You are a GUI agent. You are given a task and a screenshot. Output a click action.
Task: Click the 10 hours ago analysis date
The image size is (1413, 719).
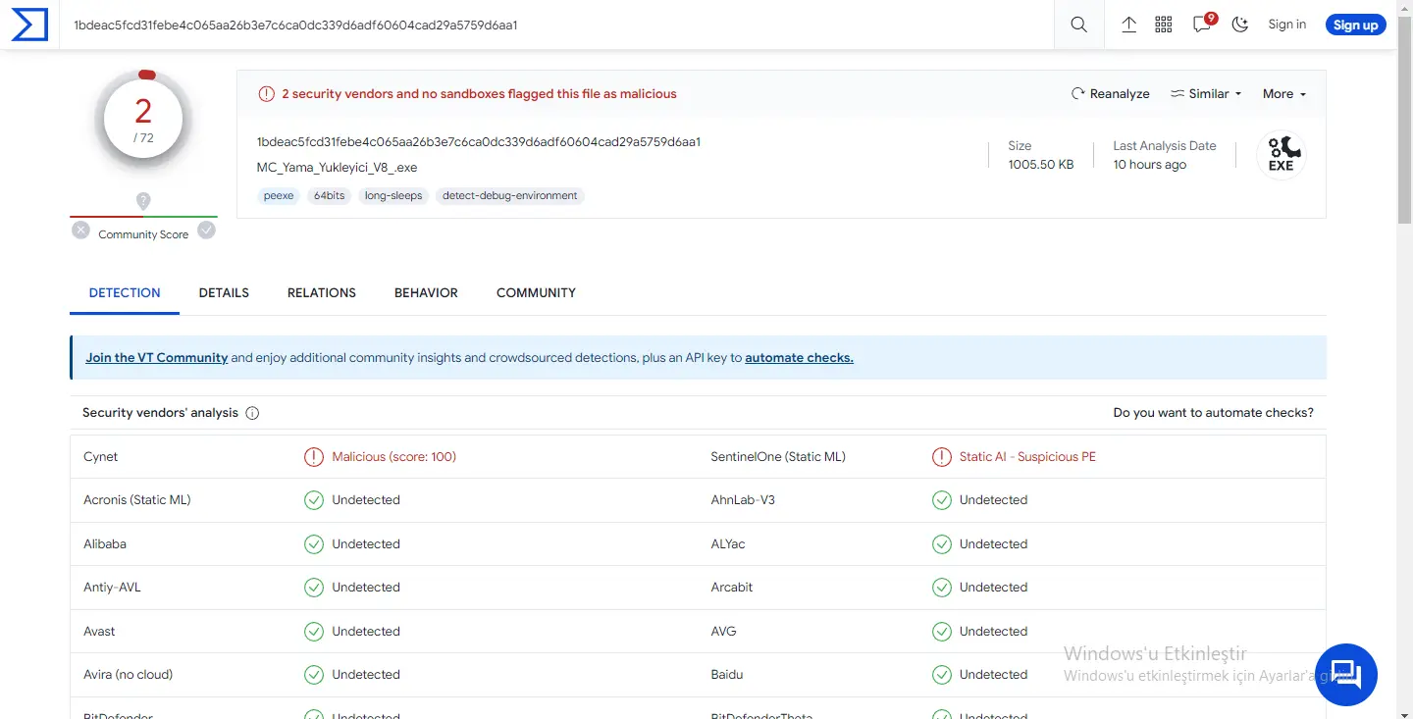point(1150,165)
